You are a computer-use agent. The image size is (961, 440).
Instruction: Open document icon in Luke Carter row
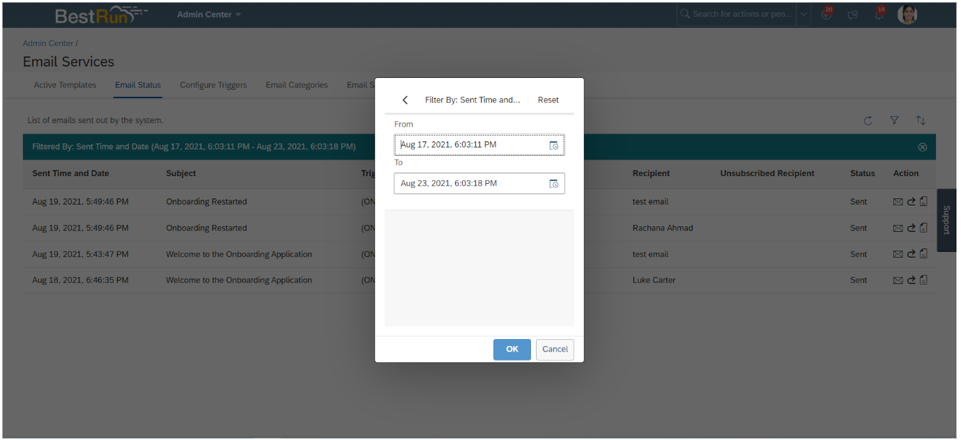pyautogui.click(x=923, y=280)
